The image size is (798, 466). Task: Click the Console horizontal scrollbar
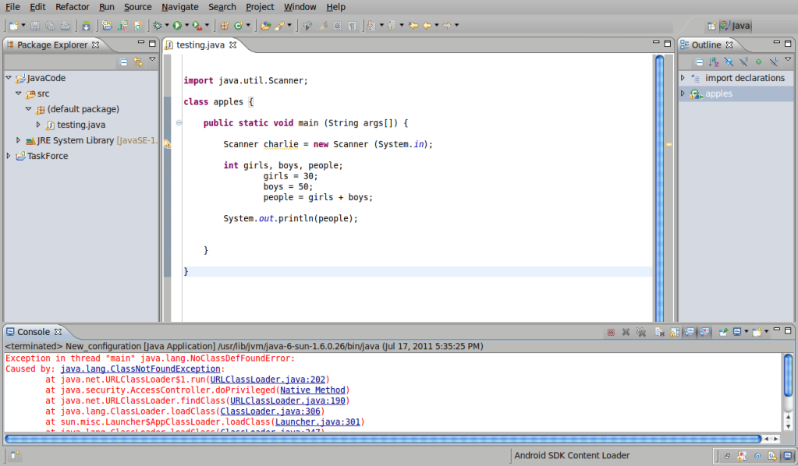tap(382, 439)
